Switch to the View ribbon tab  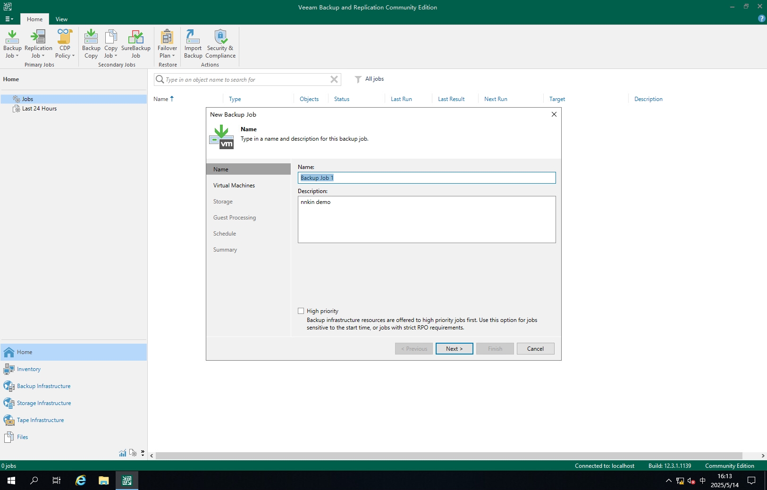61,19
